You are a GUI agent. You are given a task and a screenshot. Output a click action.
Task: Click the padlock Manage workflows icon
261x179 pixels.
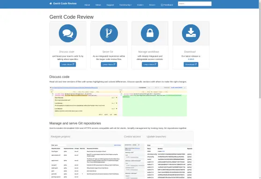tap(150, 33)
